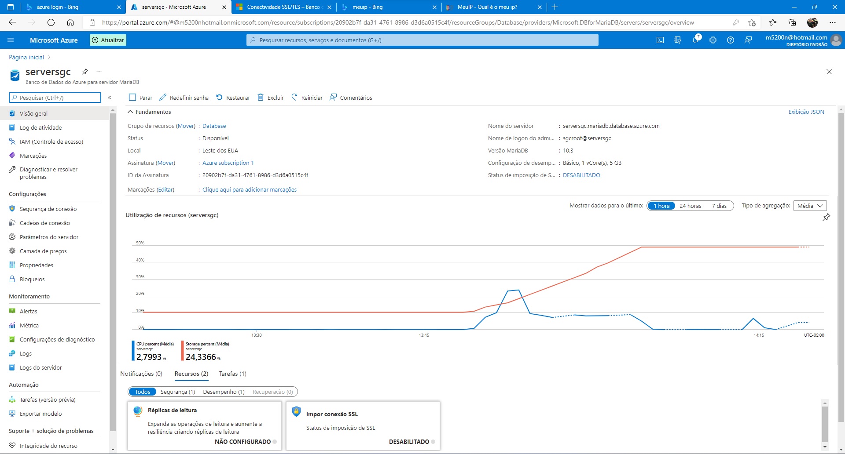Image resolution: width=845 pixels, height=454 pixels.
Task: Click Excluir trash icon in toolbar
Action: 261,97
